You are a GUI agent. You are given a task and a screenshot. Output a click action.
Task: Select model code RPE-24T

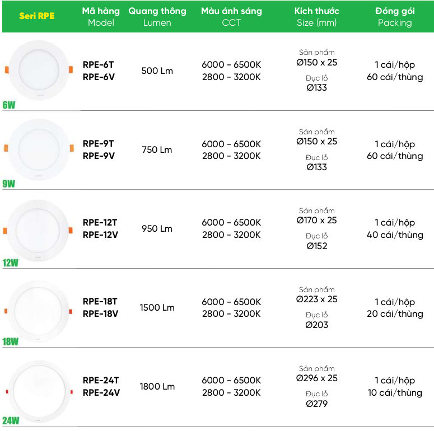101,381
